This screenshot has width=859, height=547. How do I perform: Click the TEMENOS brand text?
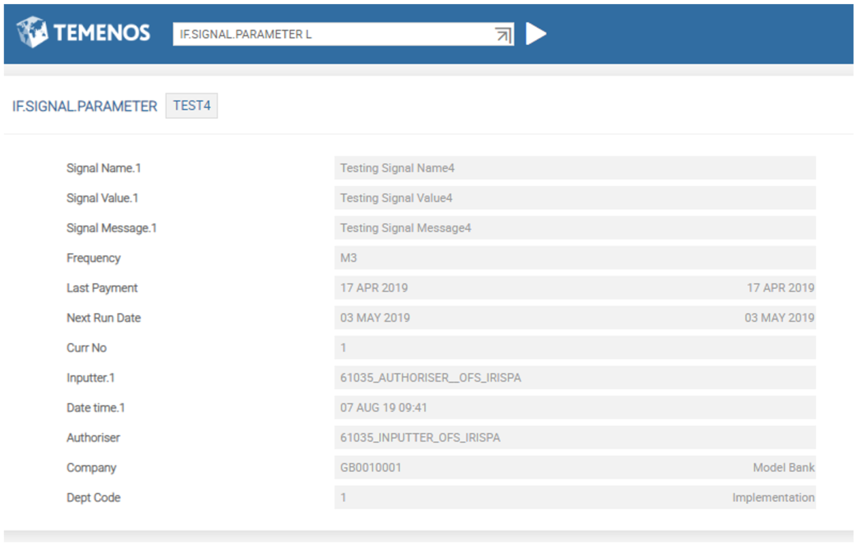101,33
